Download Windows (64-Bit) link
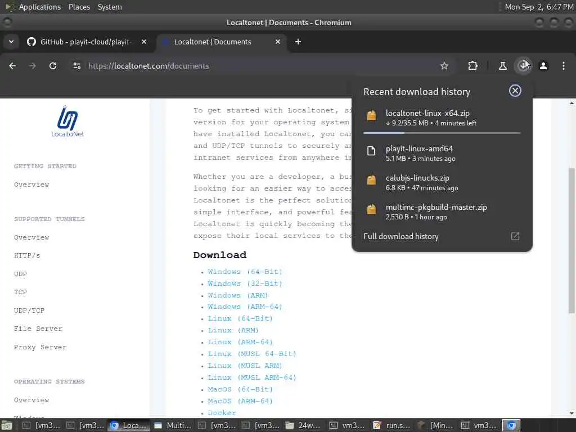Viewport: 576px width, 432px height. [x=245, y=272]
